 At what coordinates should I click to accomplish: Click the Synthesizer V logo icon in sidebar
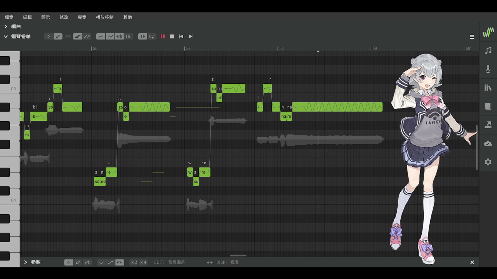pos(488,33)
